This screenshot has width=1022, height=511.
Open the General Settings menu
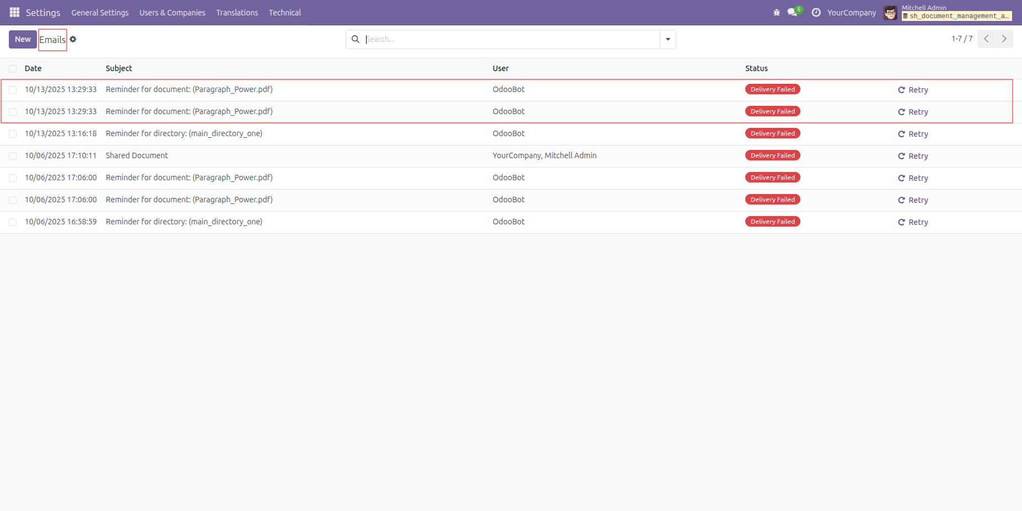tap(100, 13)
